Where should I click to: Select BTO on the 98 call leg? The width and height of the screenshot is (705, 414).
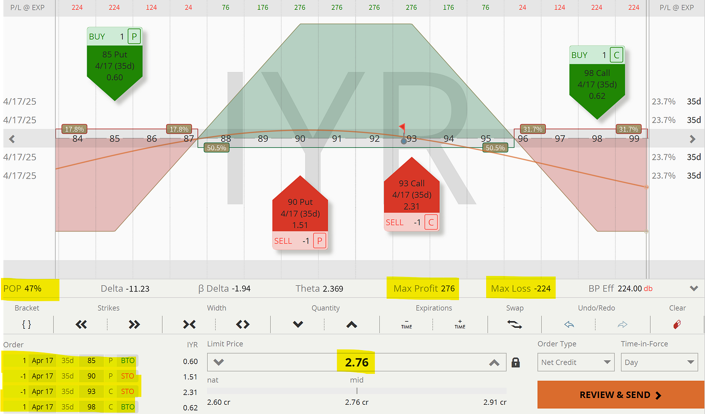(x=128, y=407)
